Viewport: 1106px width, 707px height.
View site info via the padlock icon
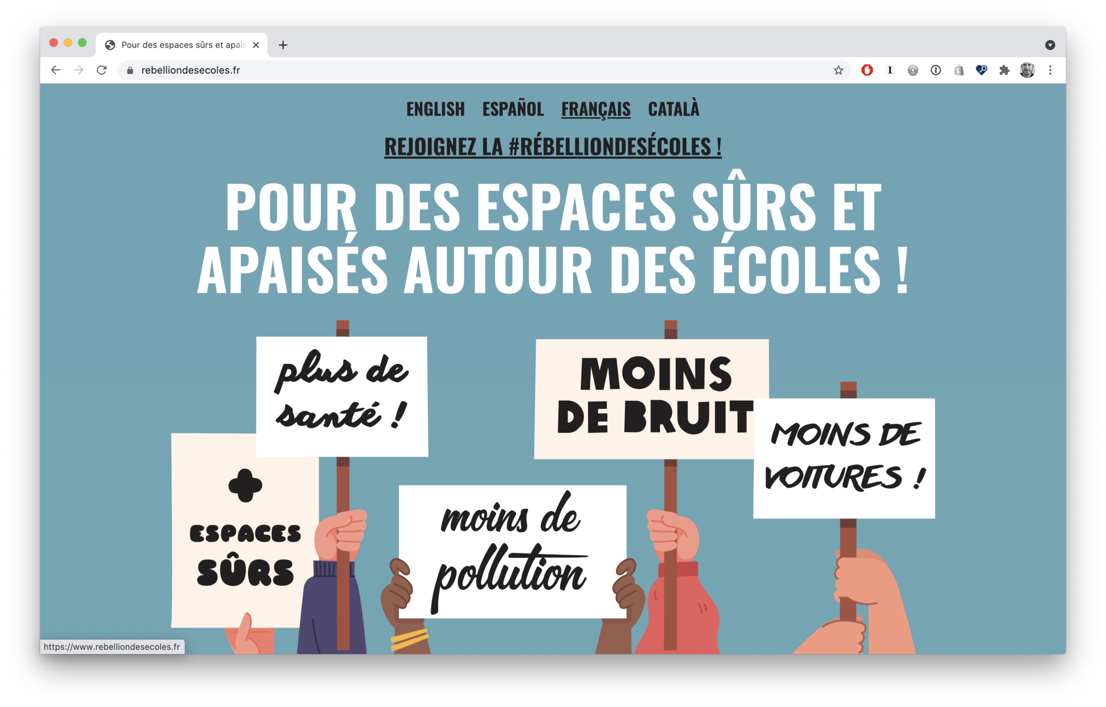pyautogui.click(x=130, y=70)
